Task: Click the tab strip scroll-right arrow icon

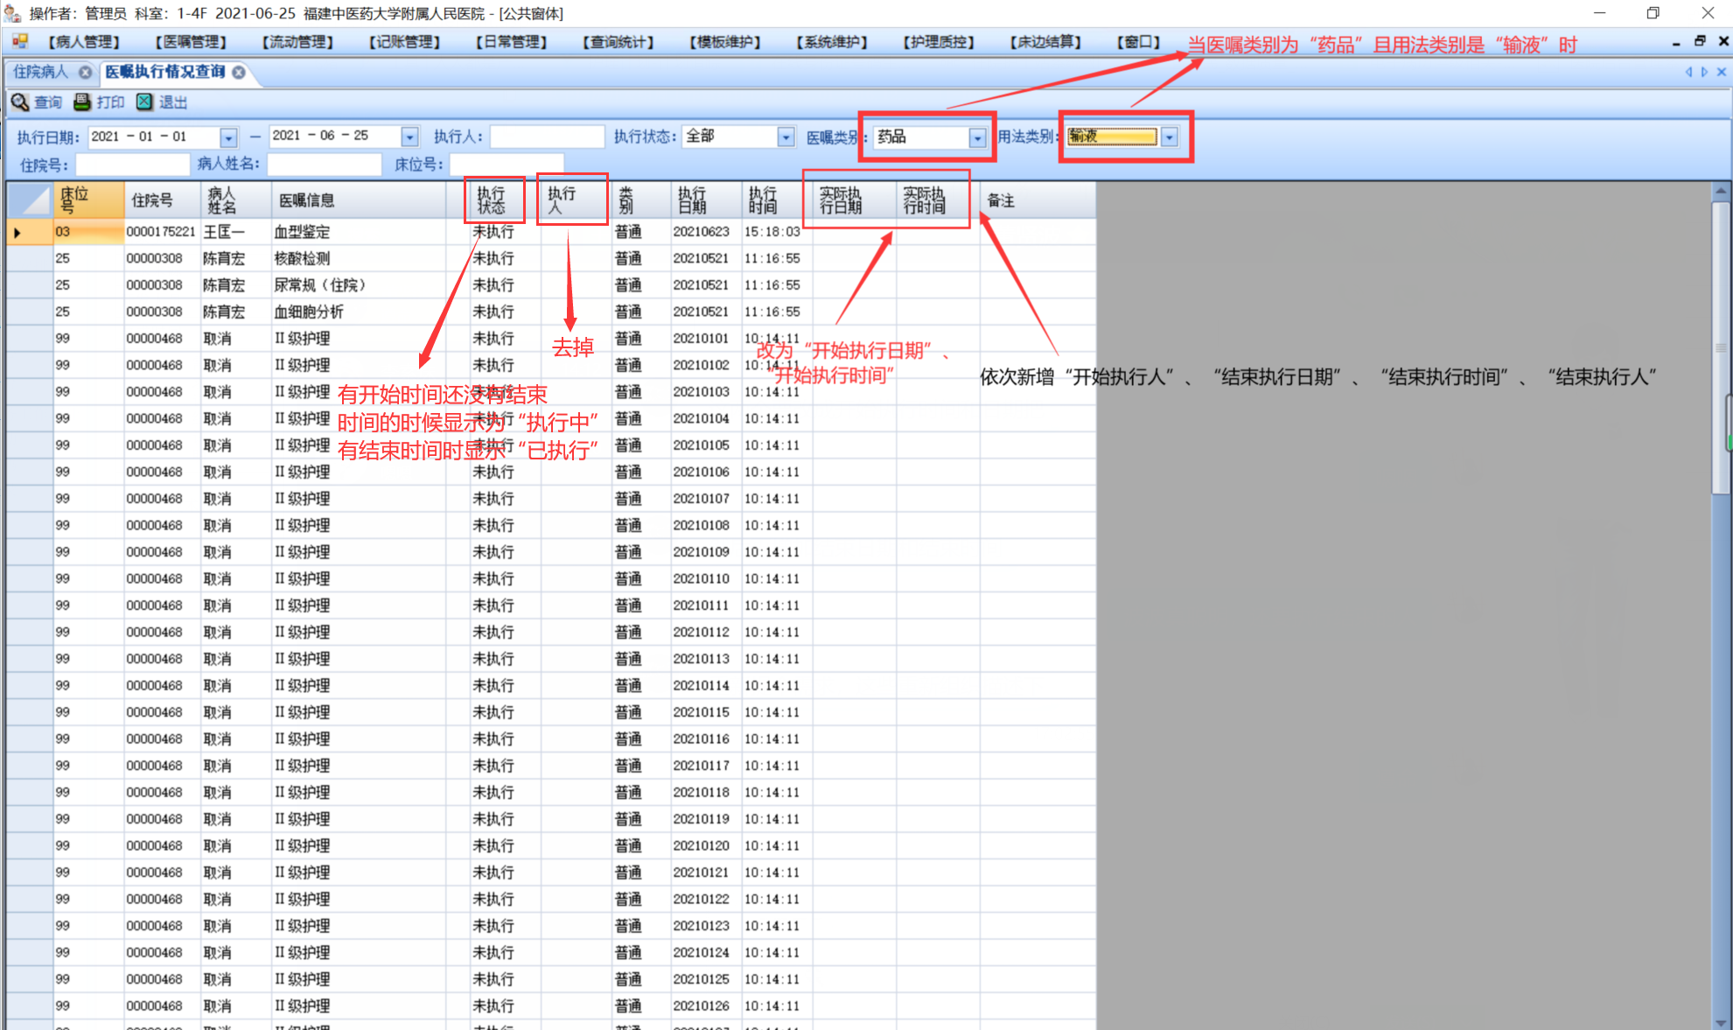Action: [1704, 72]
